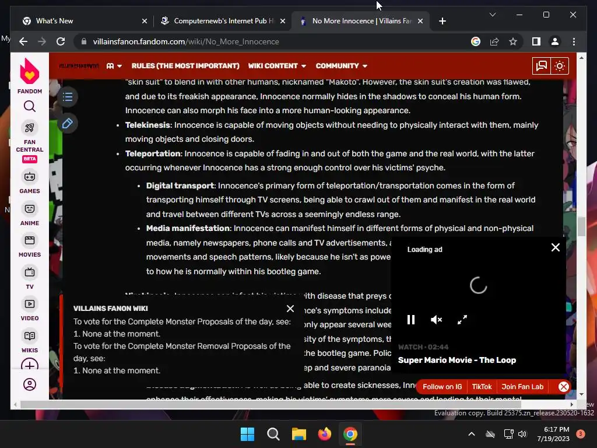Viewport: 597px width, 448px height.
Task: Open the TikTok link
Action: (482, 387)
